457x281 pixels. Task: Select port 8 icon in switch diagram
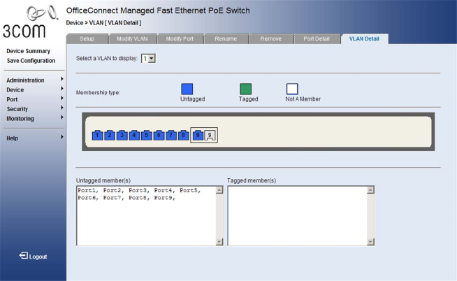[183, 135]
